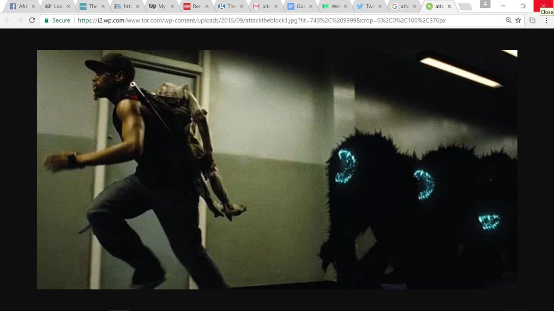The width and height of the screenshot is (554, 311).
Task: Close the 'Wel' tab
Action: coord(345,6)
